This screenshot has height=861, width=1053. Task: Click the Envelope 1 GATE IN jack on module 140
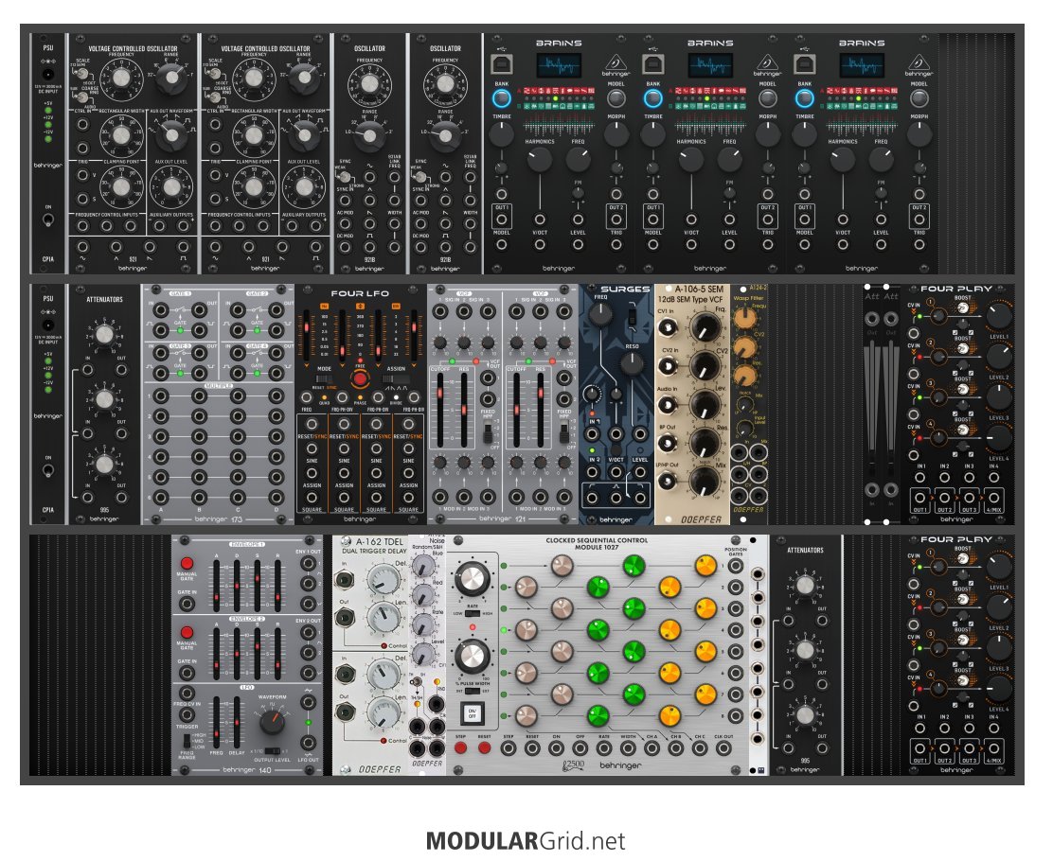187,604
